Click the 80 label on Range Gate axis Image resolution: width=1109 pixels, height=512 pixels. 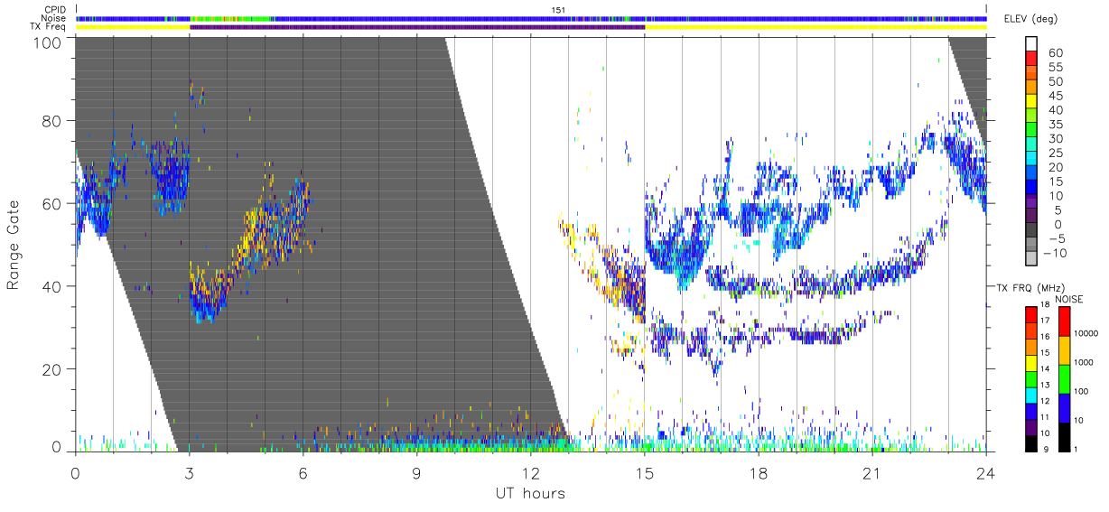[53, 121]
